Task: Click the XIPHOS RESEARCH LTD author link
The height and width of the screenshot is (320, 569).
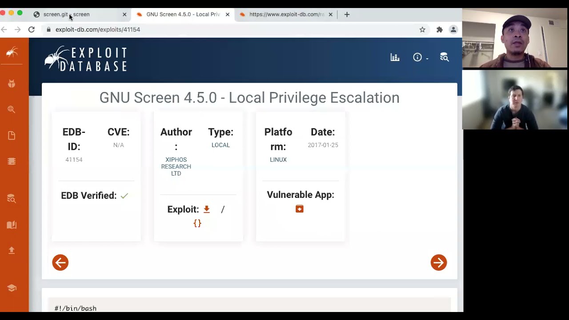Action: tap(176, 167)
